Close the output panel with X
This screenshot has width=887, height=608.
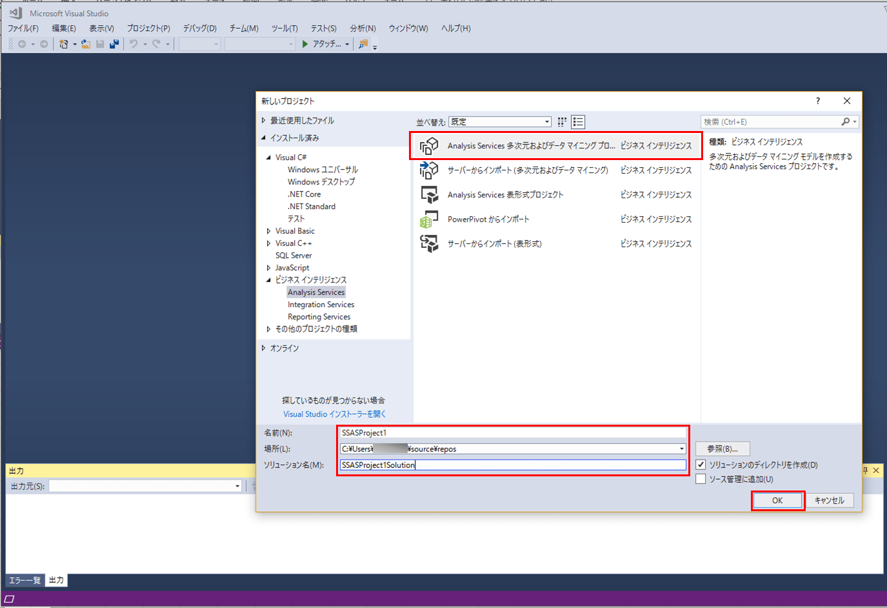pyautogui.click(x=876, y=471)
